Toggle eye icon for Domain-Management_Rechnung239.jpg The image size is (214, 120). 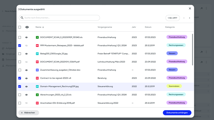(26, 87)
